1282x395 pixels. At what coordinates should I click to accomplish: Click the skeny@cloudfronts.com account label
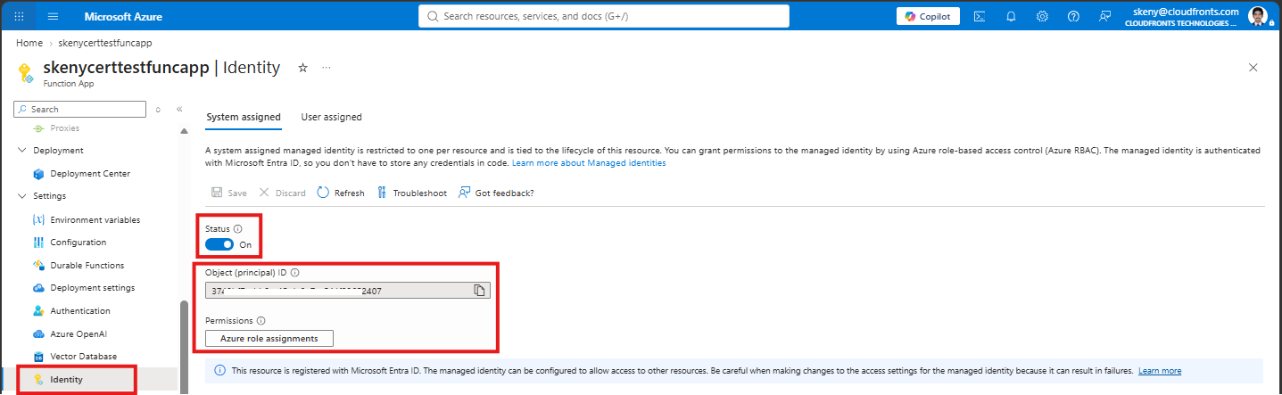[1186, 11]
